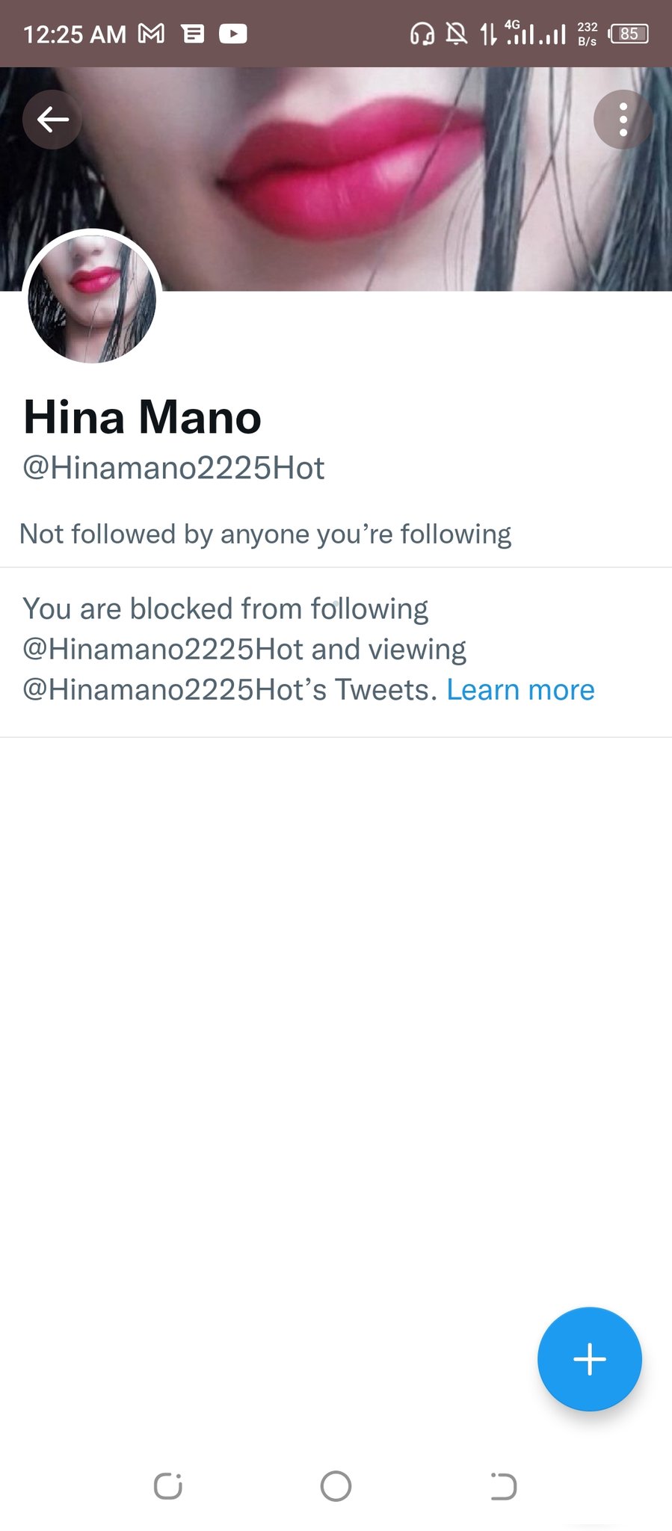This screenshot has width=672, height=1531.
Task: Tap Not followed by anyone you're following
Action: click(265, 534)
